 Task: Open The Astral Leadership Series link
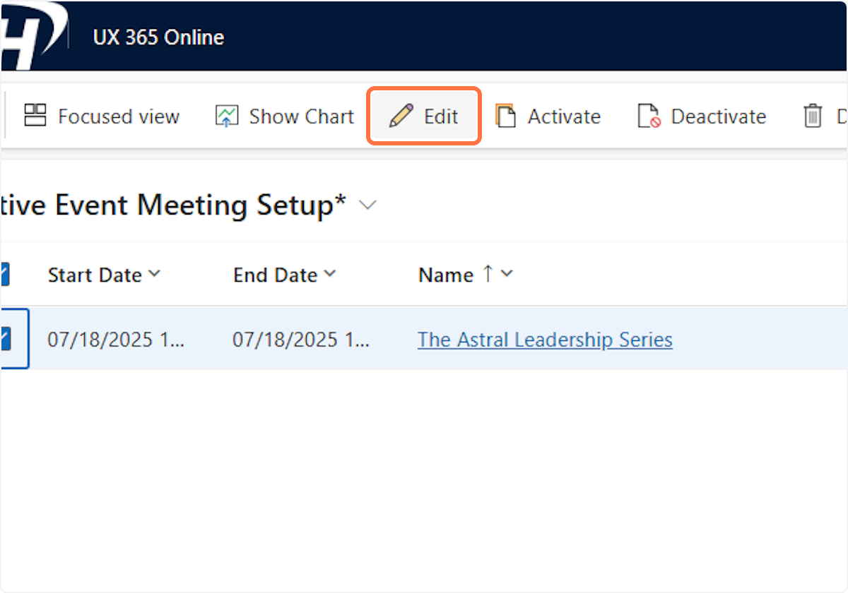[544, 340]
